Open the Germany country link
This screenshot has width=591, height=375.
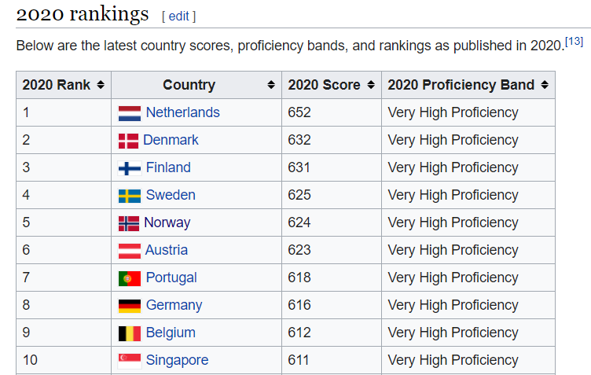click(x=174, y=305)
